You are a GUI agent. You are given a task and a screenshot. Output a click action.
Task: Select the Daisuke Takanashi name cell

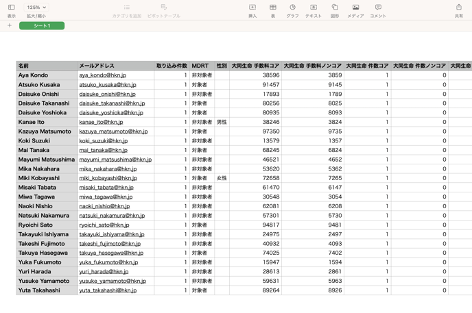click(x=47, y=103)
